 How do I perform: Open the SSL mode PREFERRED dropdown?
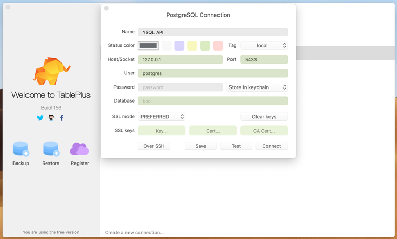tap(162, 117)
